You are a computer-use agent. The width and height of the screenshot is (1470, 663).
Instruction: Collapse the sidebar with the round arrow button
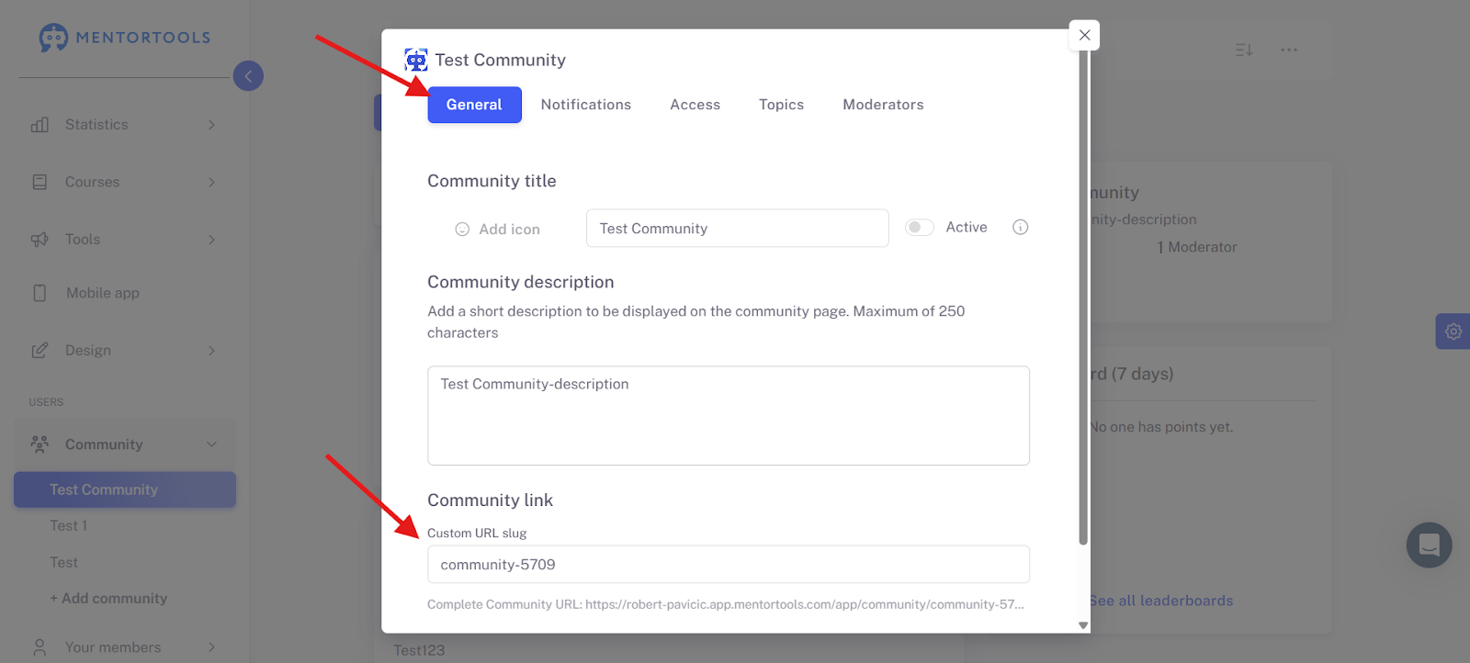248,76
